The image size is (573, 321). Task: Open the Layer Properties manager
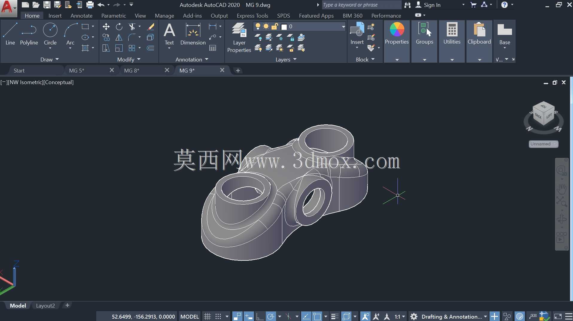click(239, 38)
